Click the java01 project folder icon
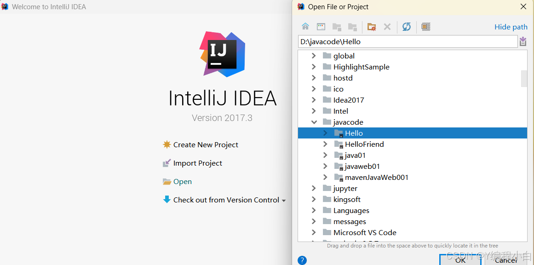Viewport: 534px width, 265px height. coord(339,156)
